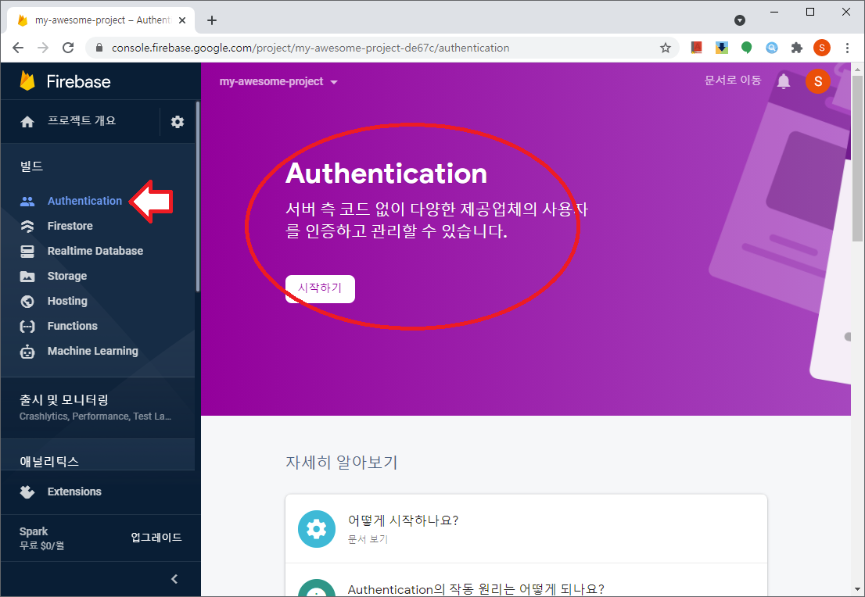
Task: Open Machine Learning in the sidebar
Action: [92, 351]
